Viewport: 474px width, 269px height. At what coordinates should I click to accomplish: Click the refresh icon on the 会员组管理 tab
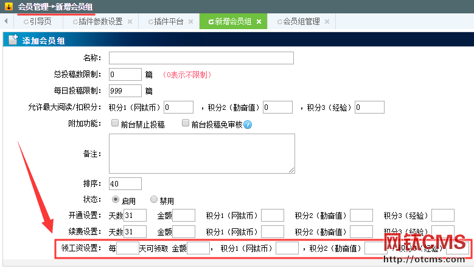(280, 22)
